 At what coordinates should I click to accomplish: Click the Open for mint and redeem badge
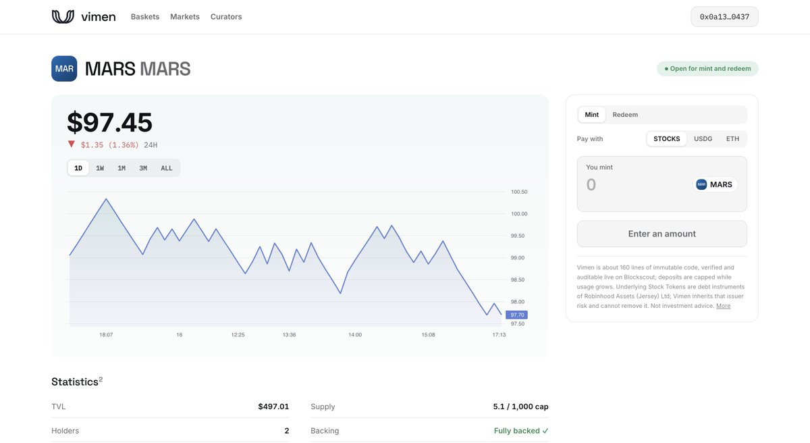(x=707, y=69)
